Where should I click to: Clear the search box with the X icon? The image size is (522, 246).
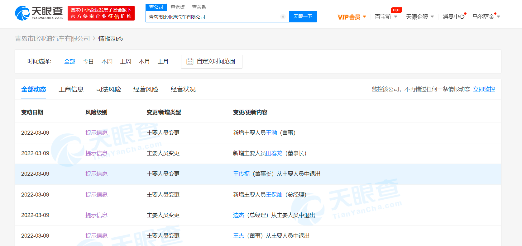(x=283, y=17)
